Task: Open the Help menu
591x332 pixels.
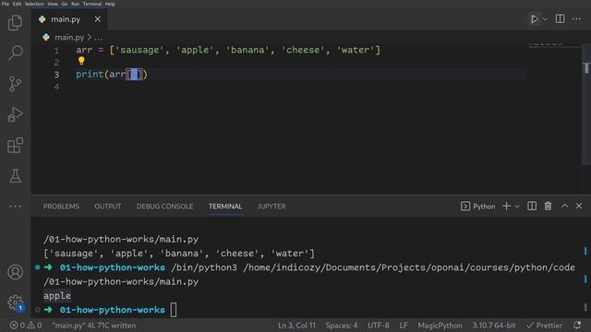Action: [x=110, y=4]
